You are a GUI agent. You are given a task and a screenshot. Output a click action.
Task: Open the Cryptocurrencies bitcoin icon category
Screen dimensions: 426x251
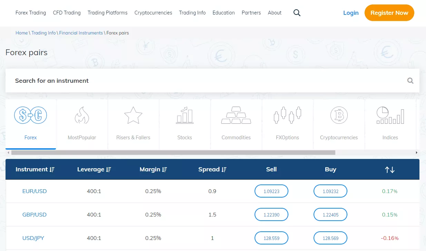[339, 115]
